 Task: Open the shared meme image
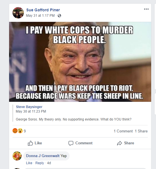pos(80,62)
